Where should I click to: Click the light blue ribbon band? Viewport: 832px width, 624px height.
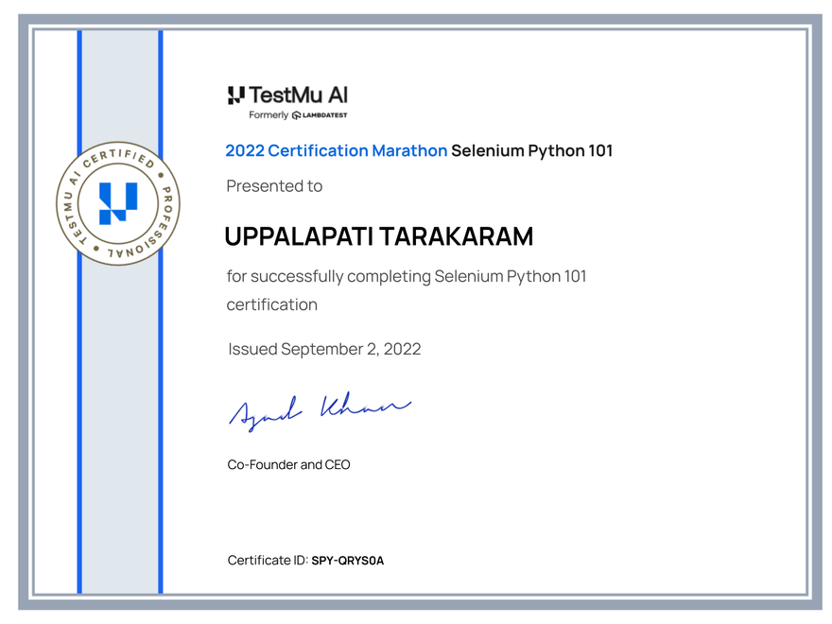click(119, 378)
